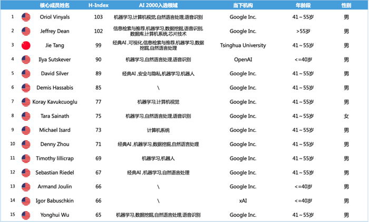Select the name David Silver
The width and height of the screenshot is (369, 222).
coord(55,73)
